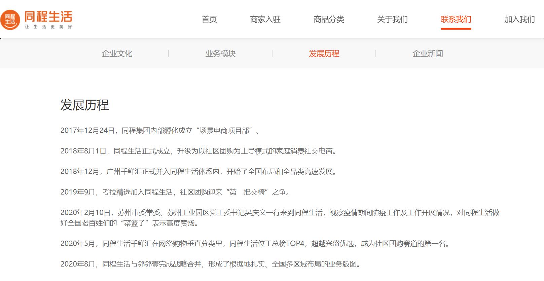Viewport: 544px width, 281px height.
Task: Open the 企业新闻 tab
Action: tap(428, 54)
